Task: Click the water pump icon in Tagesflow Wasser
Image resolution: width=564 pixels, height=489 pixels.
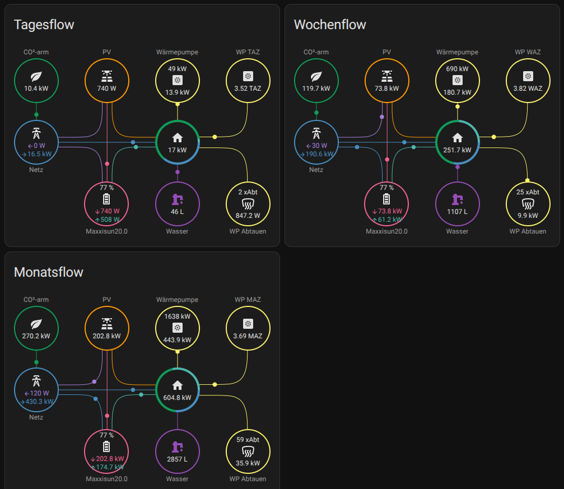Action: [x=178, y=199]
